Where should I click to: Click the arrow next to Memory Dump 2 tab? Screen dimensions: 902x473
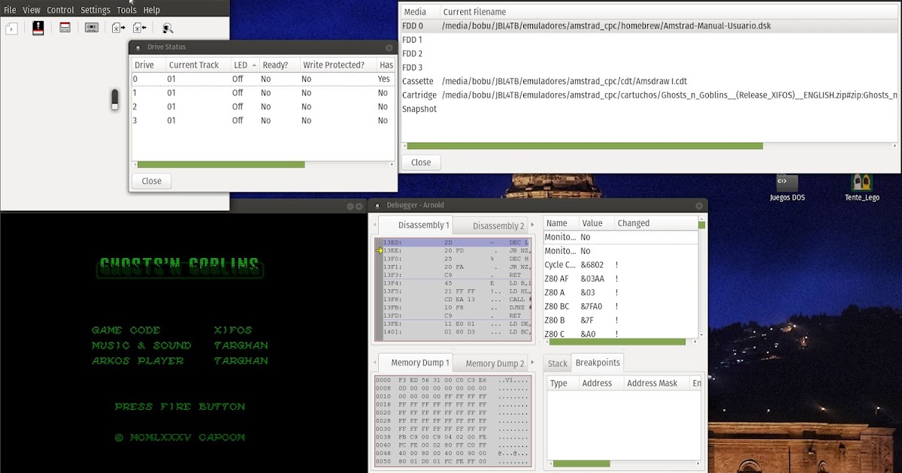point(533,363)
